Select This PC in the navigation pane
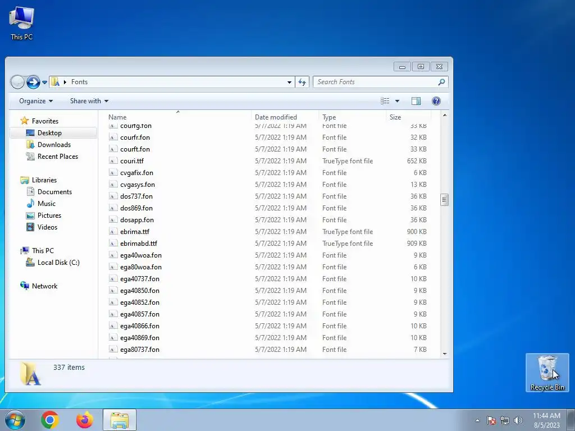This screenshot has width=575, height=431. pos(37,251)
